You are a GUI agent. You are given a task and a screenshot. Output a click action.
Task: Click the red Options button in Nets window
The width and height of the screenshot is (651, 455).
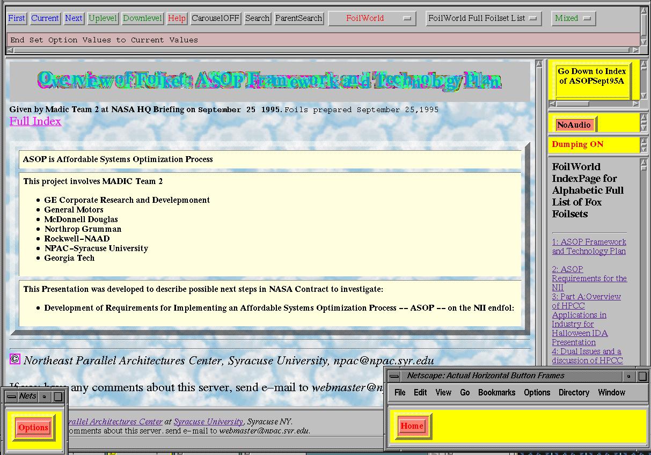coord(33,428)
